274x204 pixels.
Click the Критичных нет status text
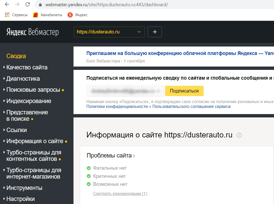(109, 176)
